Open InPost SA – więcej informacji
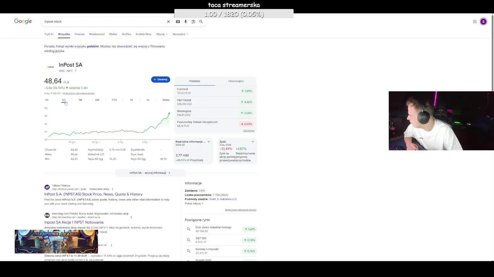 (x=150, y=173)
